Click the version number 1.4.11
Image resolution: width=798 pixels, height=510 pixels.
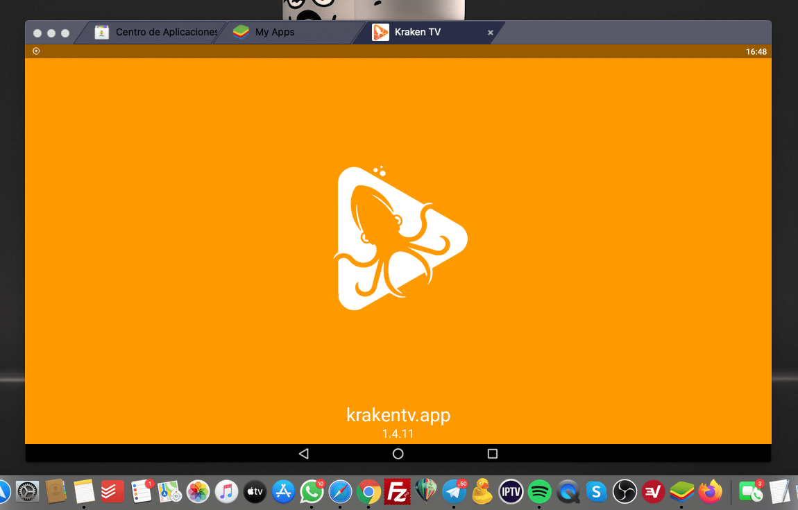tap(398, 434)
